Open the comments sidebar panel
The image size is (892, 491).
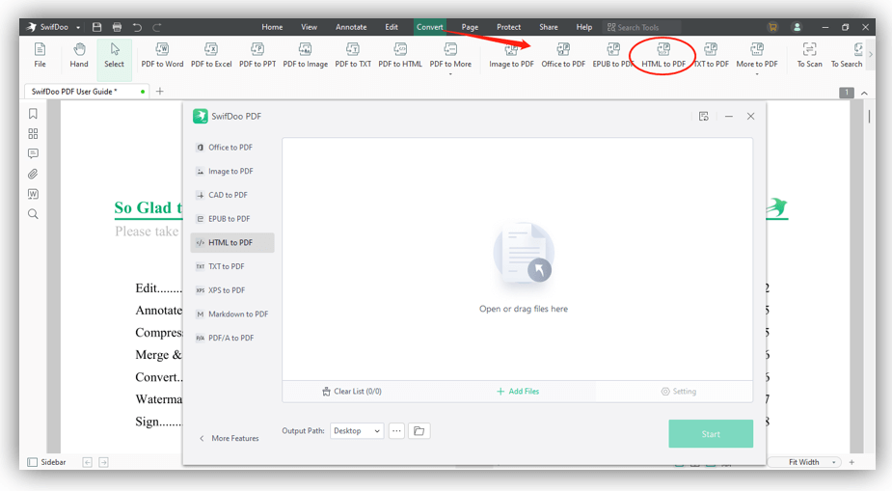click(x=33, y=153)
